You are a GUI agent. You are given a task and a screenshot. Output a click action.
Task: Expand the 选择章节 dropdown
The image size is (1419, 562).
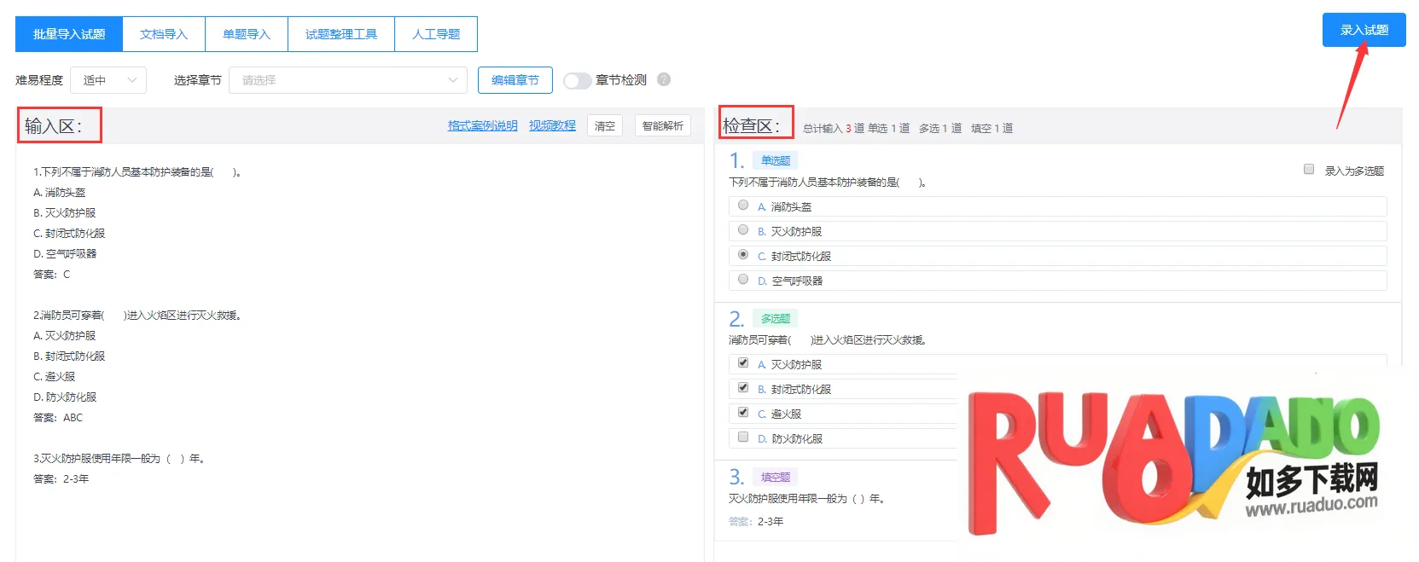[348, 80]
